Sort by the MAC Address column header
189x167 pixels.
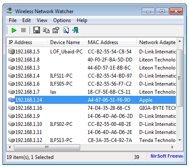point(111,42)
